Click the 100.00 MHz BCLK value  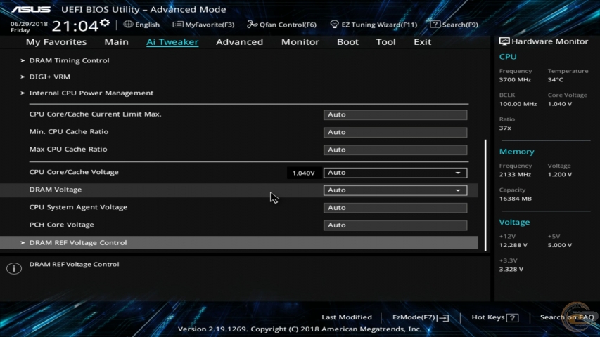coord(518,104)
